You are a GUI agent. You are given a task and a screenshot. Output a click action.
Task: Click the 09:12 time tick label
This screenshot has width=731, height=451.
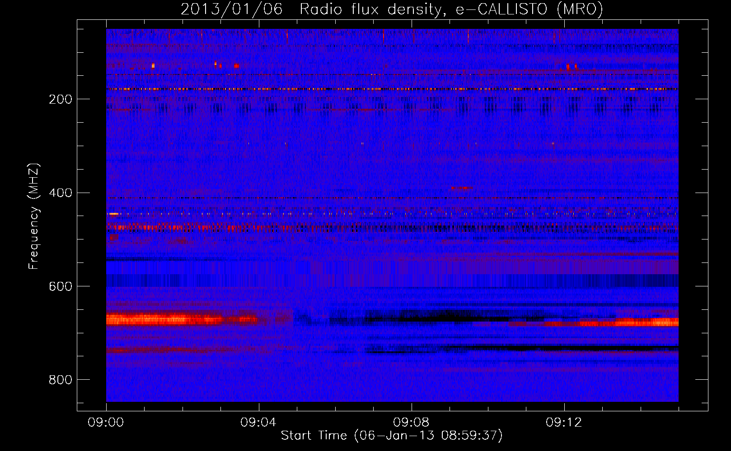564,423
